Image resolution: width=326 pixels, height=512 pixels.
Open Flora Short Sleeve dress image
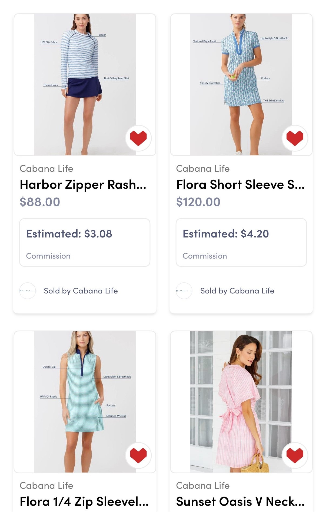(241, 84)
